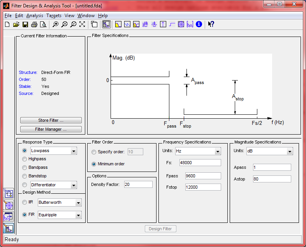The height and width of the screenshot is (247, 306).
Task: Click the Fstop field showing 12000
Action: [203, 187]
